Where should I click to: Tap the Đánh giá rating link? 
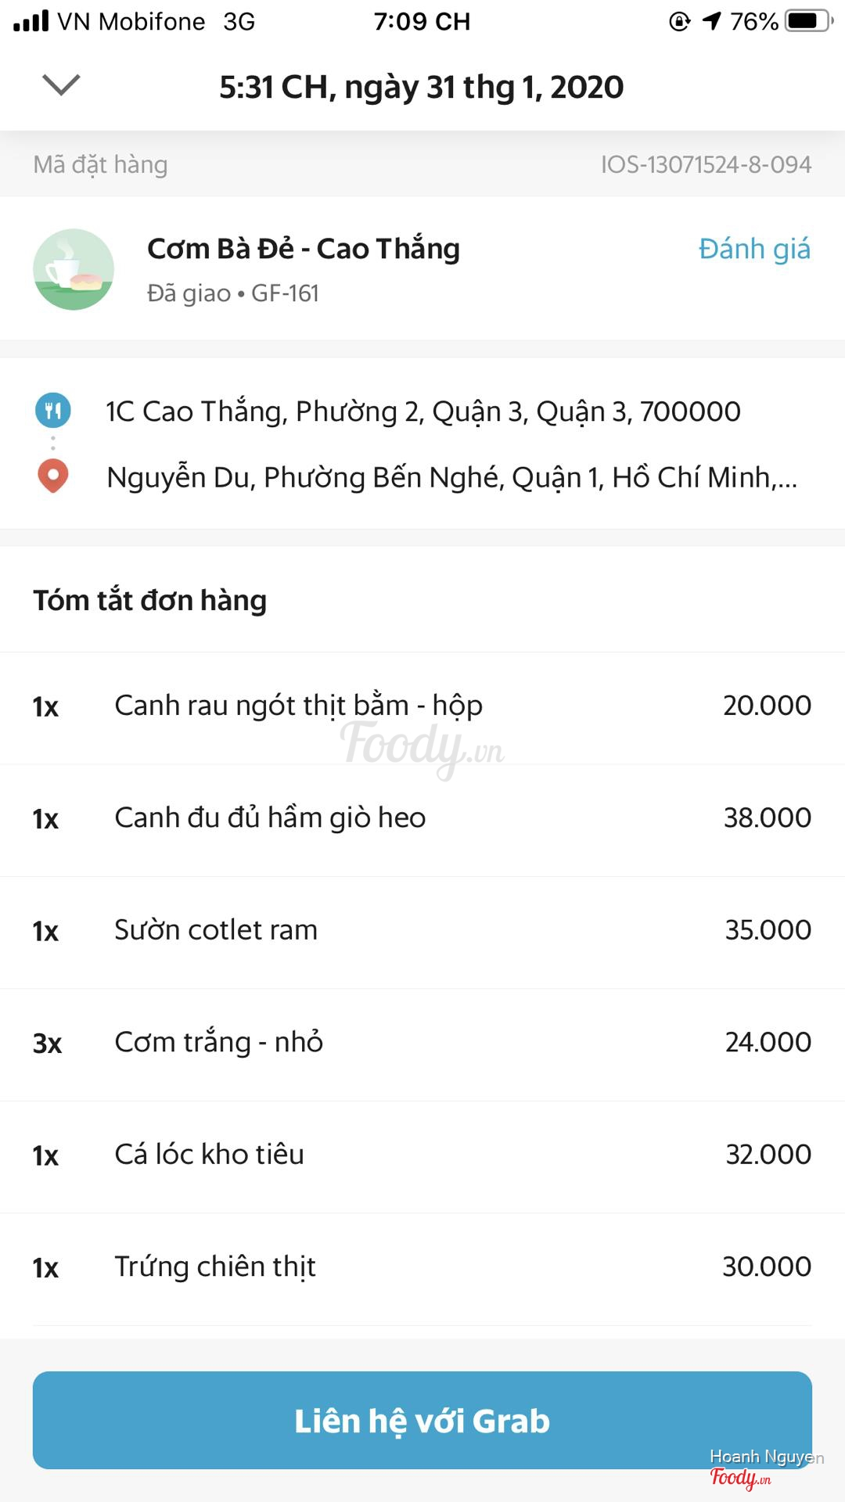click(x=753, y=249)
